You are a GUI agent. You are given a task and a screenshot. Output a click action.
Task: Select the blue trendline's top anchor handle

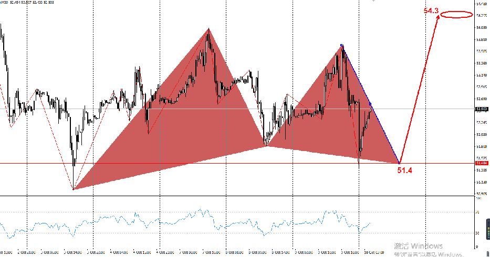coord(341,45)
